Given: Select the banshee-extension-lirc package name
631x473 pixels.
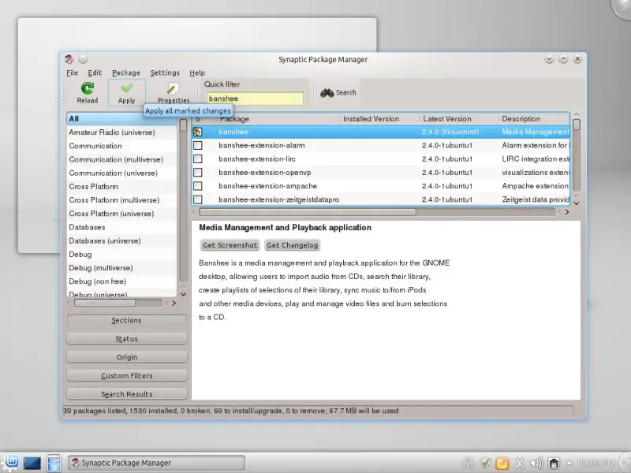Looking at the screenshot, I should [x=257, y=159].
